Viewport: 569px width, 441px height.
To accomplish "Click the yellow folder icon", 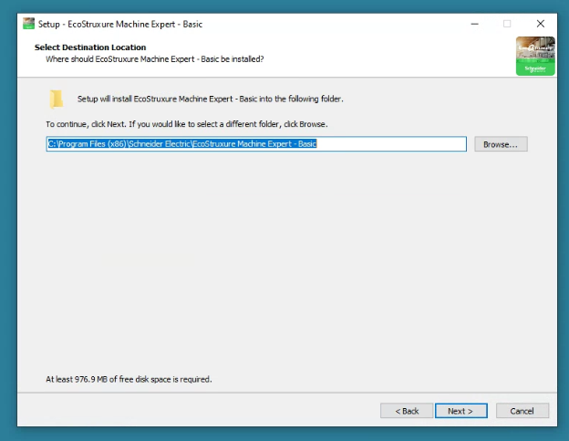I will (x=57, y=99).
